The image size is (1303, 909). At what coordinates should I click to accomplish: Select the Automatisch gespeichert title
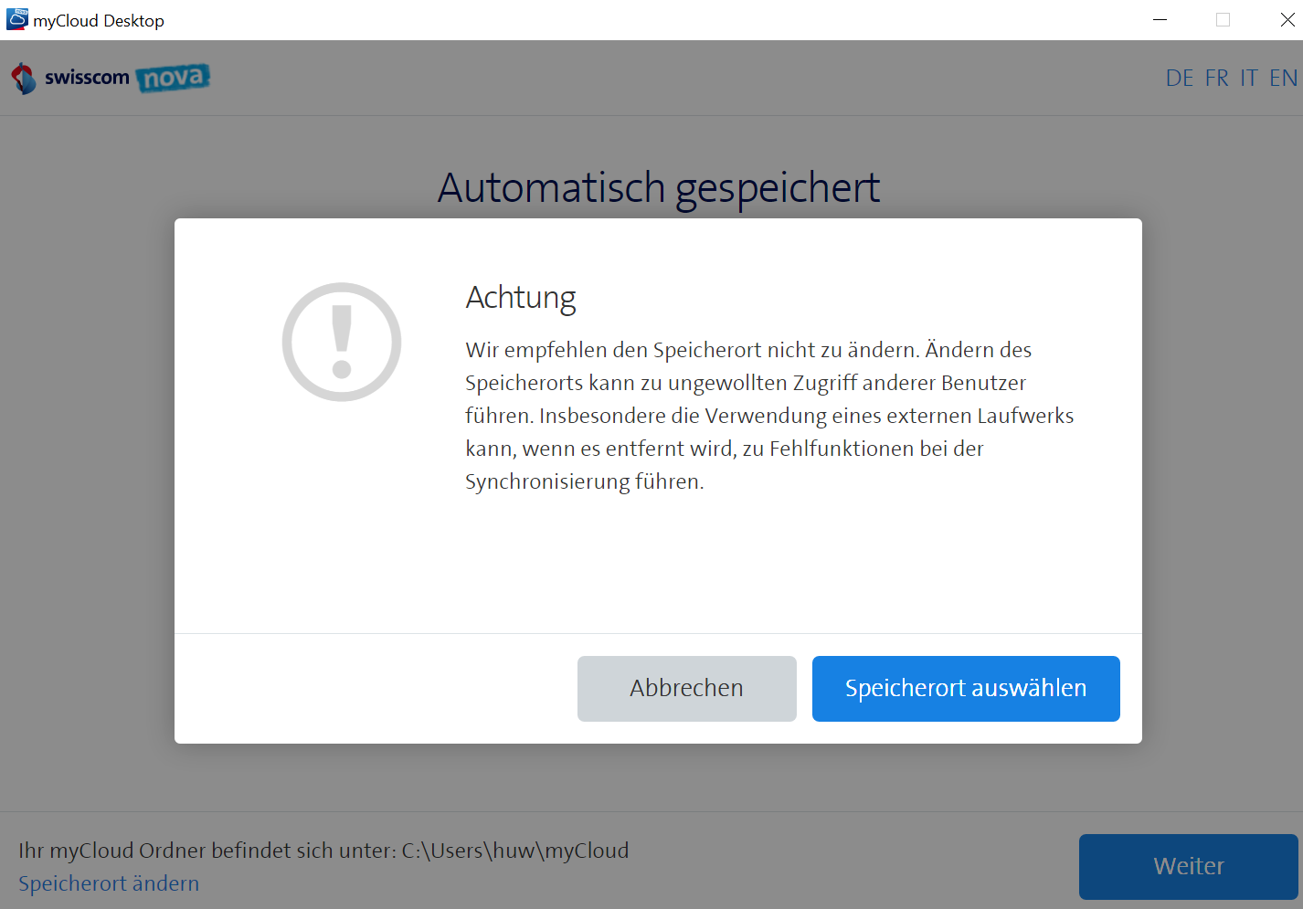tap(660, 187)
